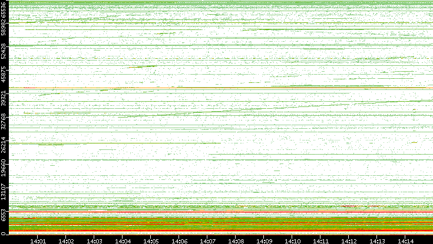Click the 65536 label on vertical axis
Viewport: 433px width, 244px height.
[x=4, y=10]
